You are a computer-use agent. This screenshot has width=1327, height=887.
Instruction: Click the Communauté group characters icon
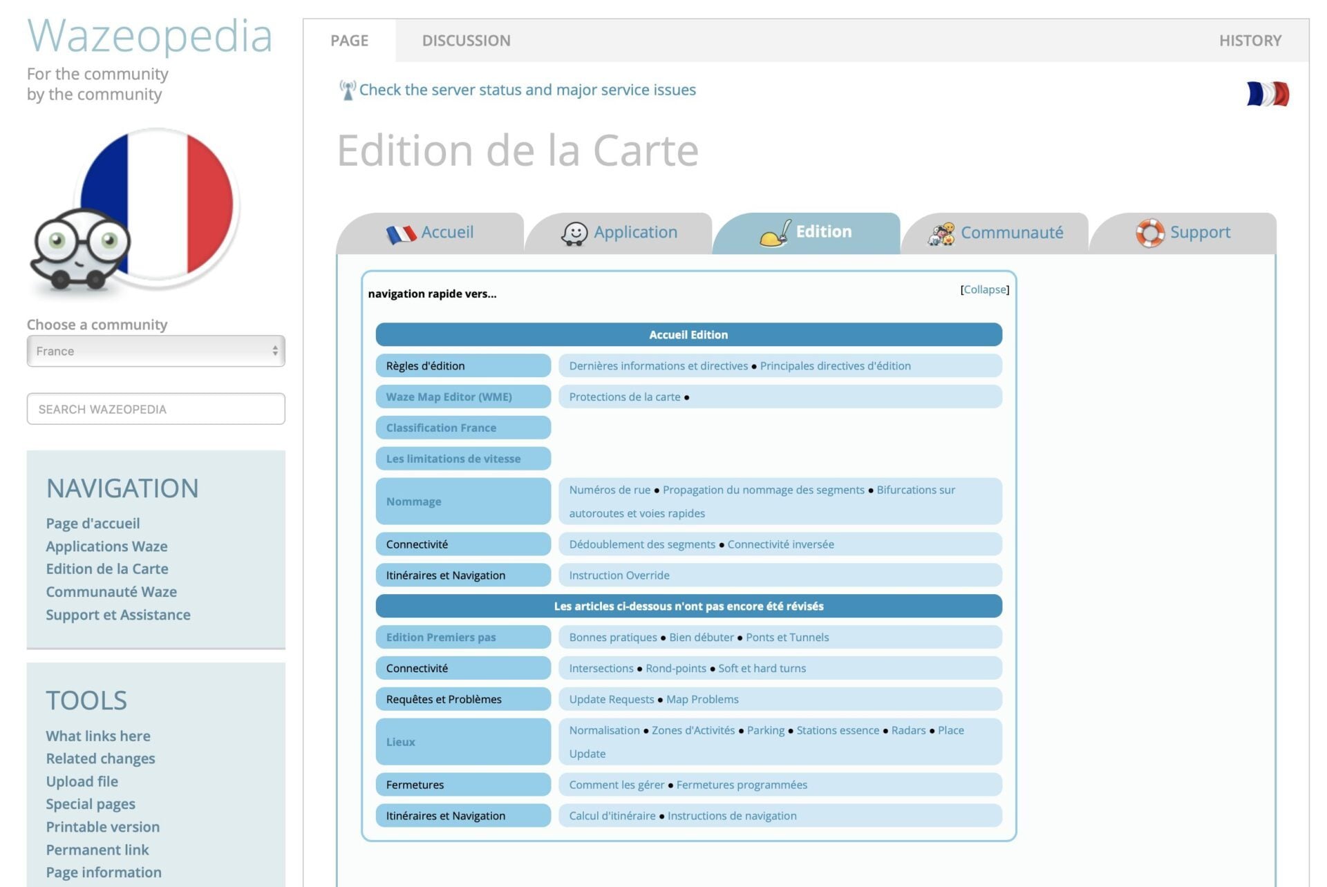[941, 233]
